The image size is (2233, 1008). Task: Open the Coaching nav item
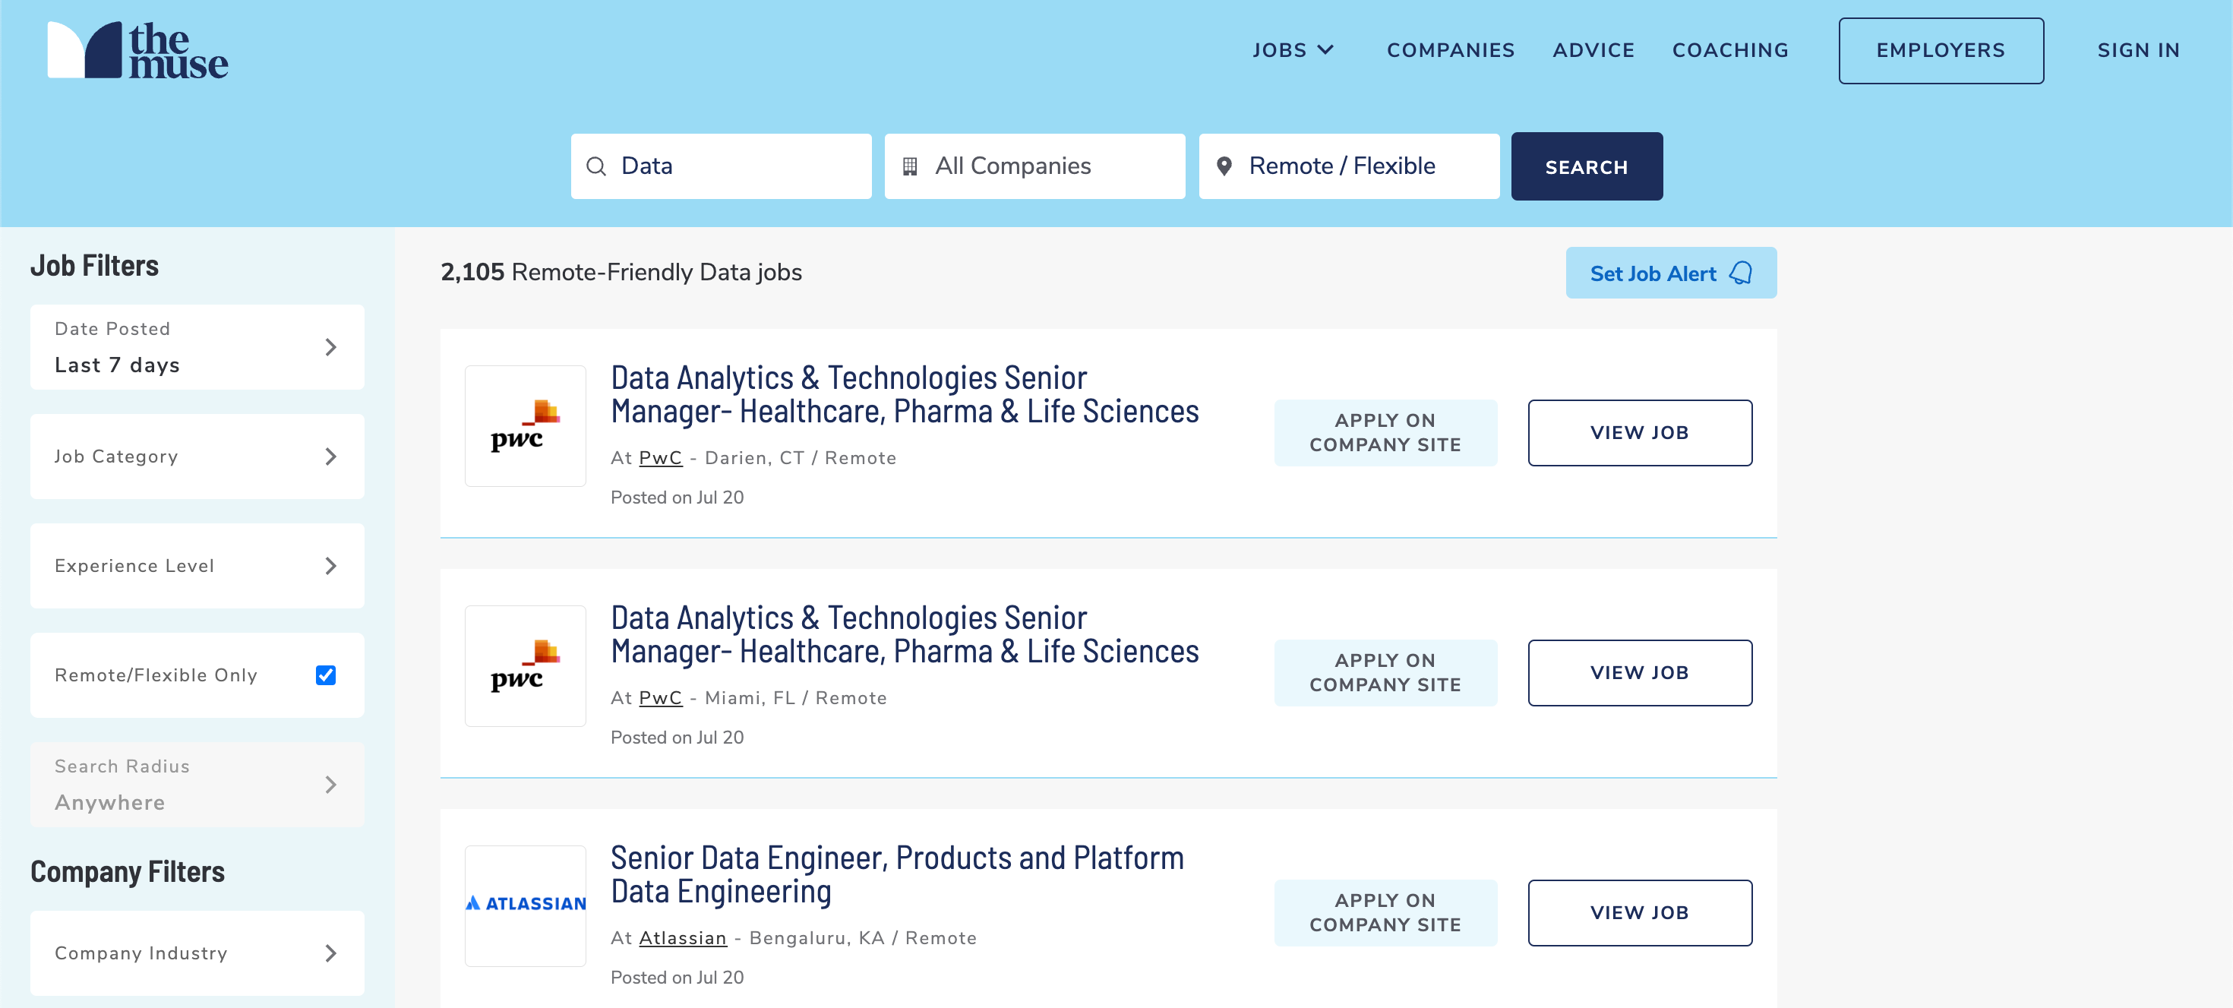coord(1729,50)
